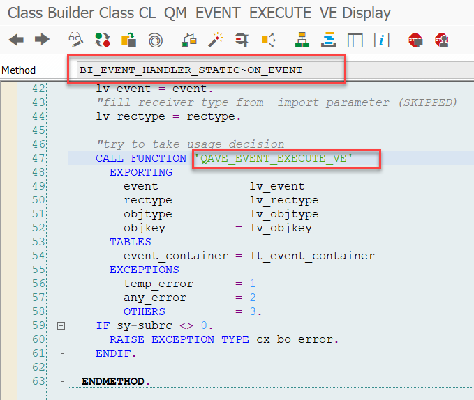Show the navigation hierarchy icon
The width and height of the screenshot is (474, 400).
pyautogui.click(x=302, y=40)
